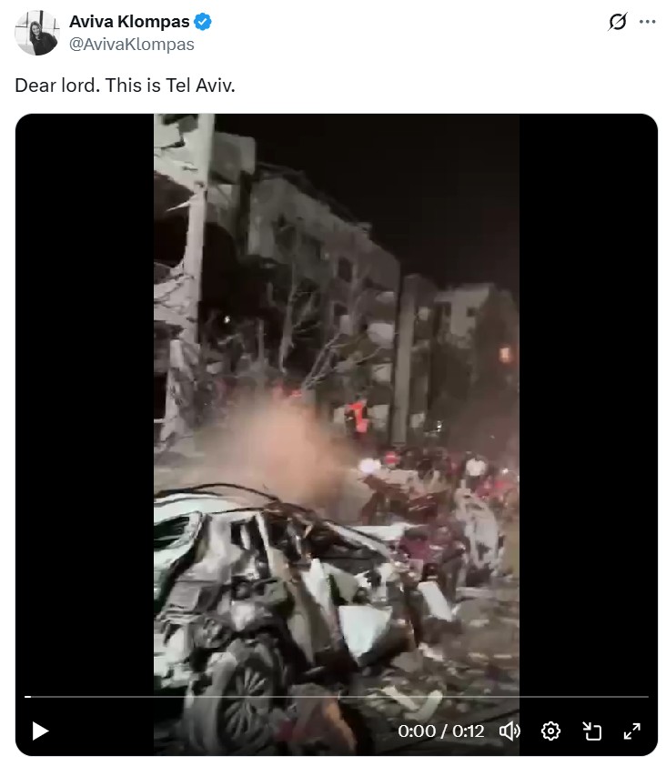Click the Aviva Klompas display name
This screenshot has width=666, height=766.
[x=129, y=22]
